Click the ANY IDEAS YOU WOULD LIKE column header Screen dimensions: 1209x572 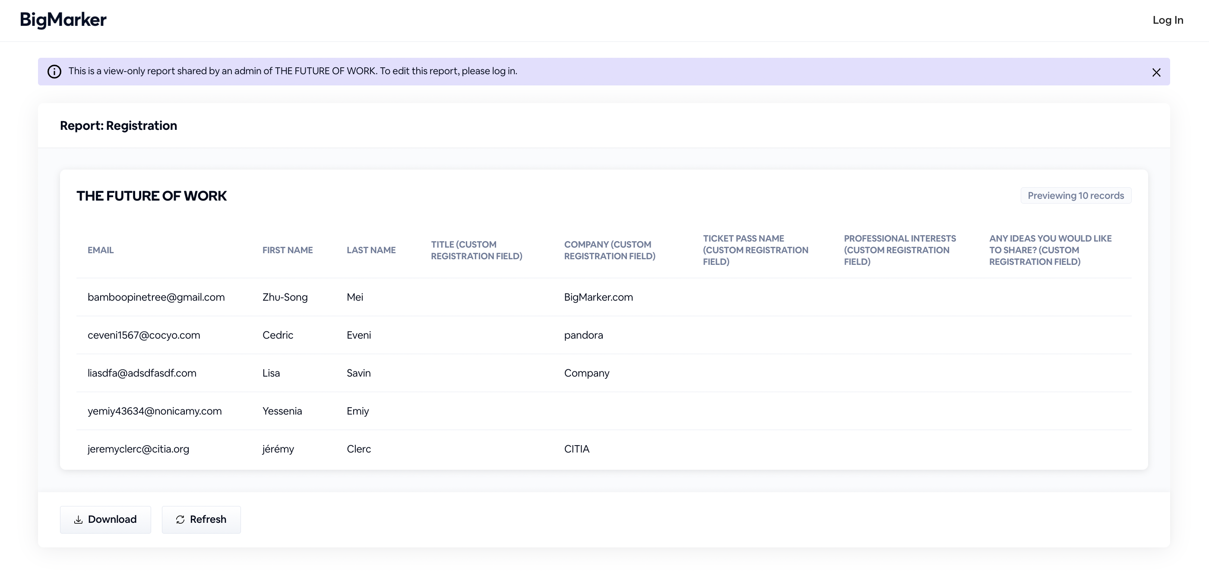point(1051,250)
